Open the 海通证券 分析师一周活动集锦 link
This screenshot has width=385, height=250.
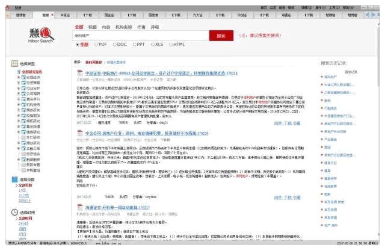[x=117, y=207]
